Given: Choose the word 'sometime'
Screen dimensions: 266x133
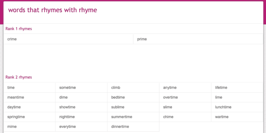Looking at the screenshot, I should click(68, 88).
